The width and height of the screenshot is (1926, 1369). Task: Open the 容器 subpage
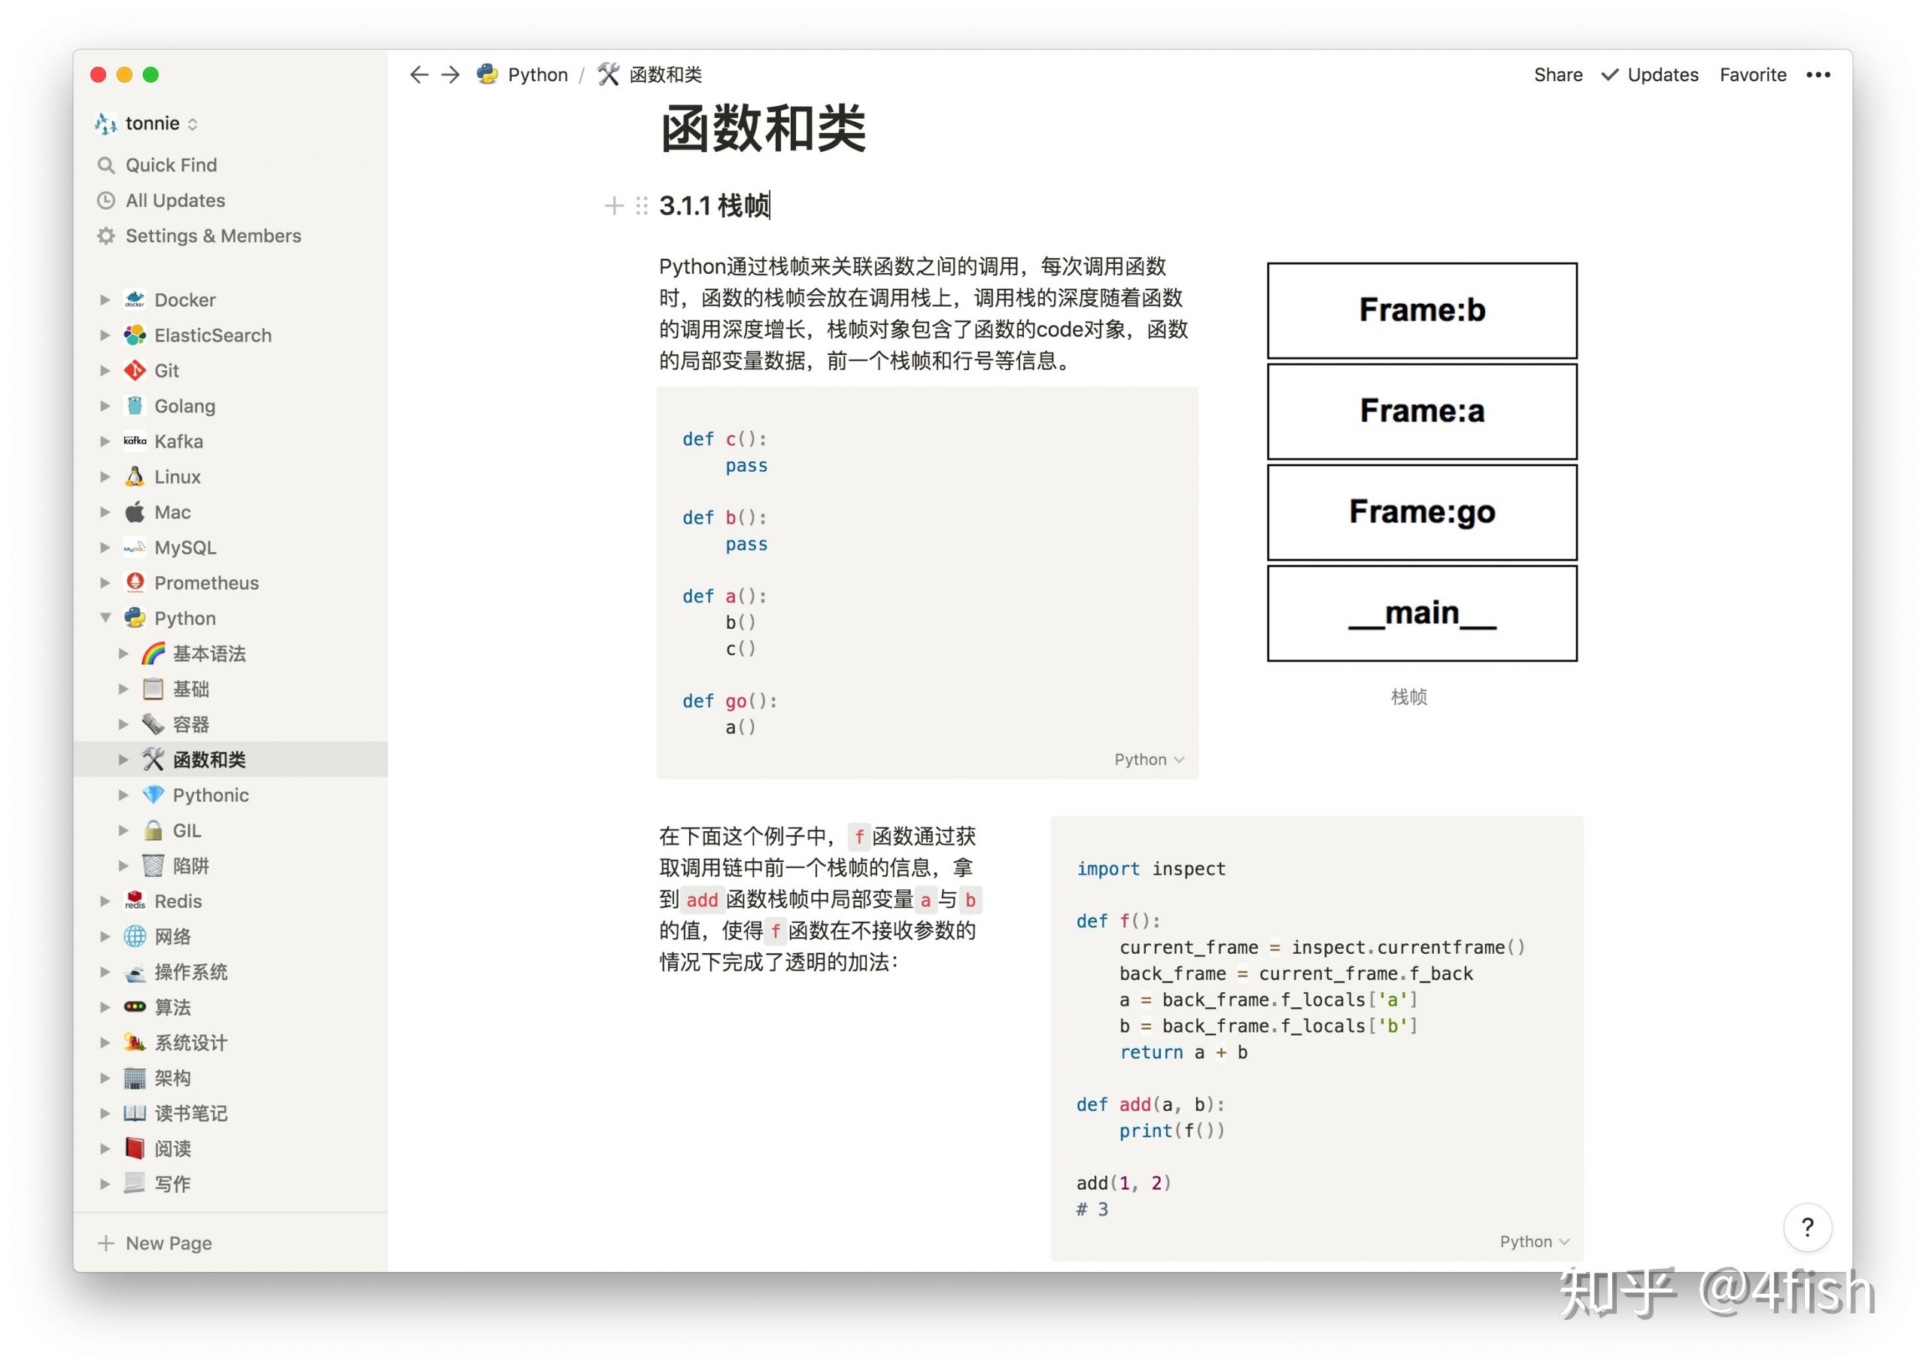coord(231,725)
